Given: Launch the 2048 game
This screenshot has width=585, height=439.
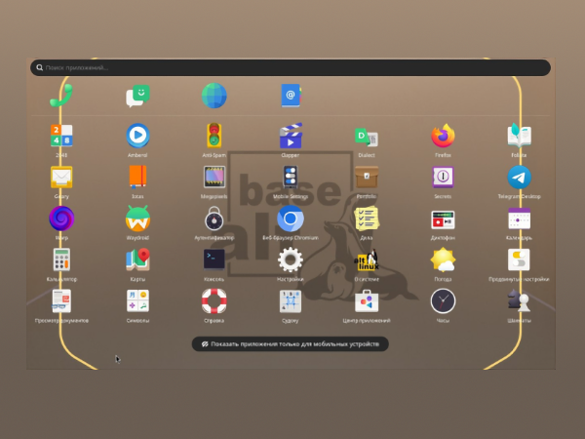Looking at the screenshot, I should [x=61, y=136].
